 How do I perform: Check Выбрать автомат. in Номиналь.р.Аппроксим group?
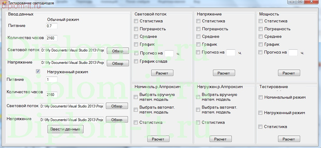pos(136,110)
